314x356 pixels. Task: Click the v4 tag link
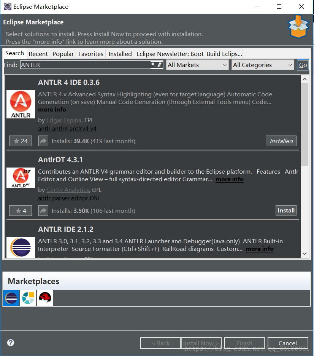click(93, 129)
